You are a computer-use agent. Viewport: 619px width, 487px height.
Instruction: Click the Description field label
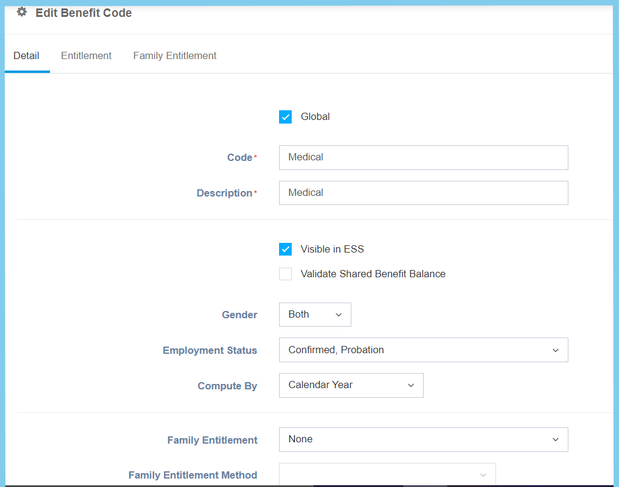coord(224,193)
